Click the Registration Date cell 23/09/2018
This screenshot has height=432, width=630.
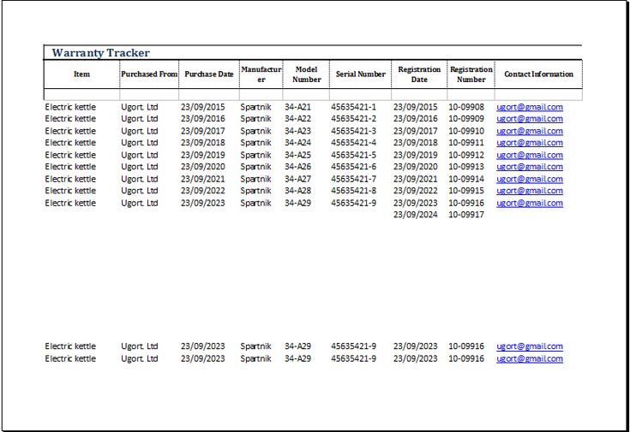click(415, 143)
